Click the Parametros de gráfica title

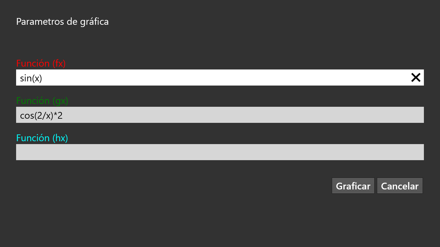[x=62, y=22]
